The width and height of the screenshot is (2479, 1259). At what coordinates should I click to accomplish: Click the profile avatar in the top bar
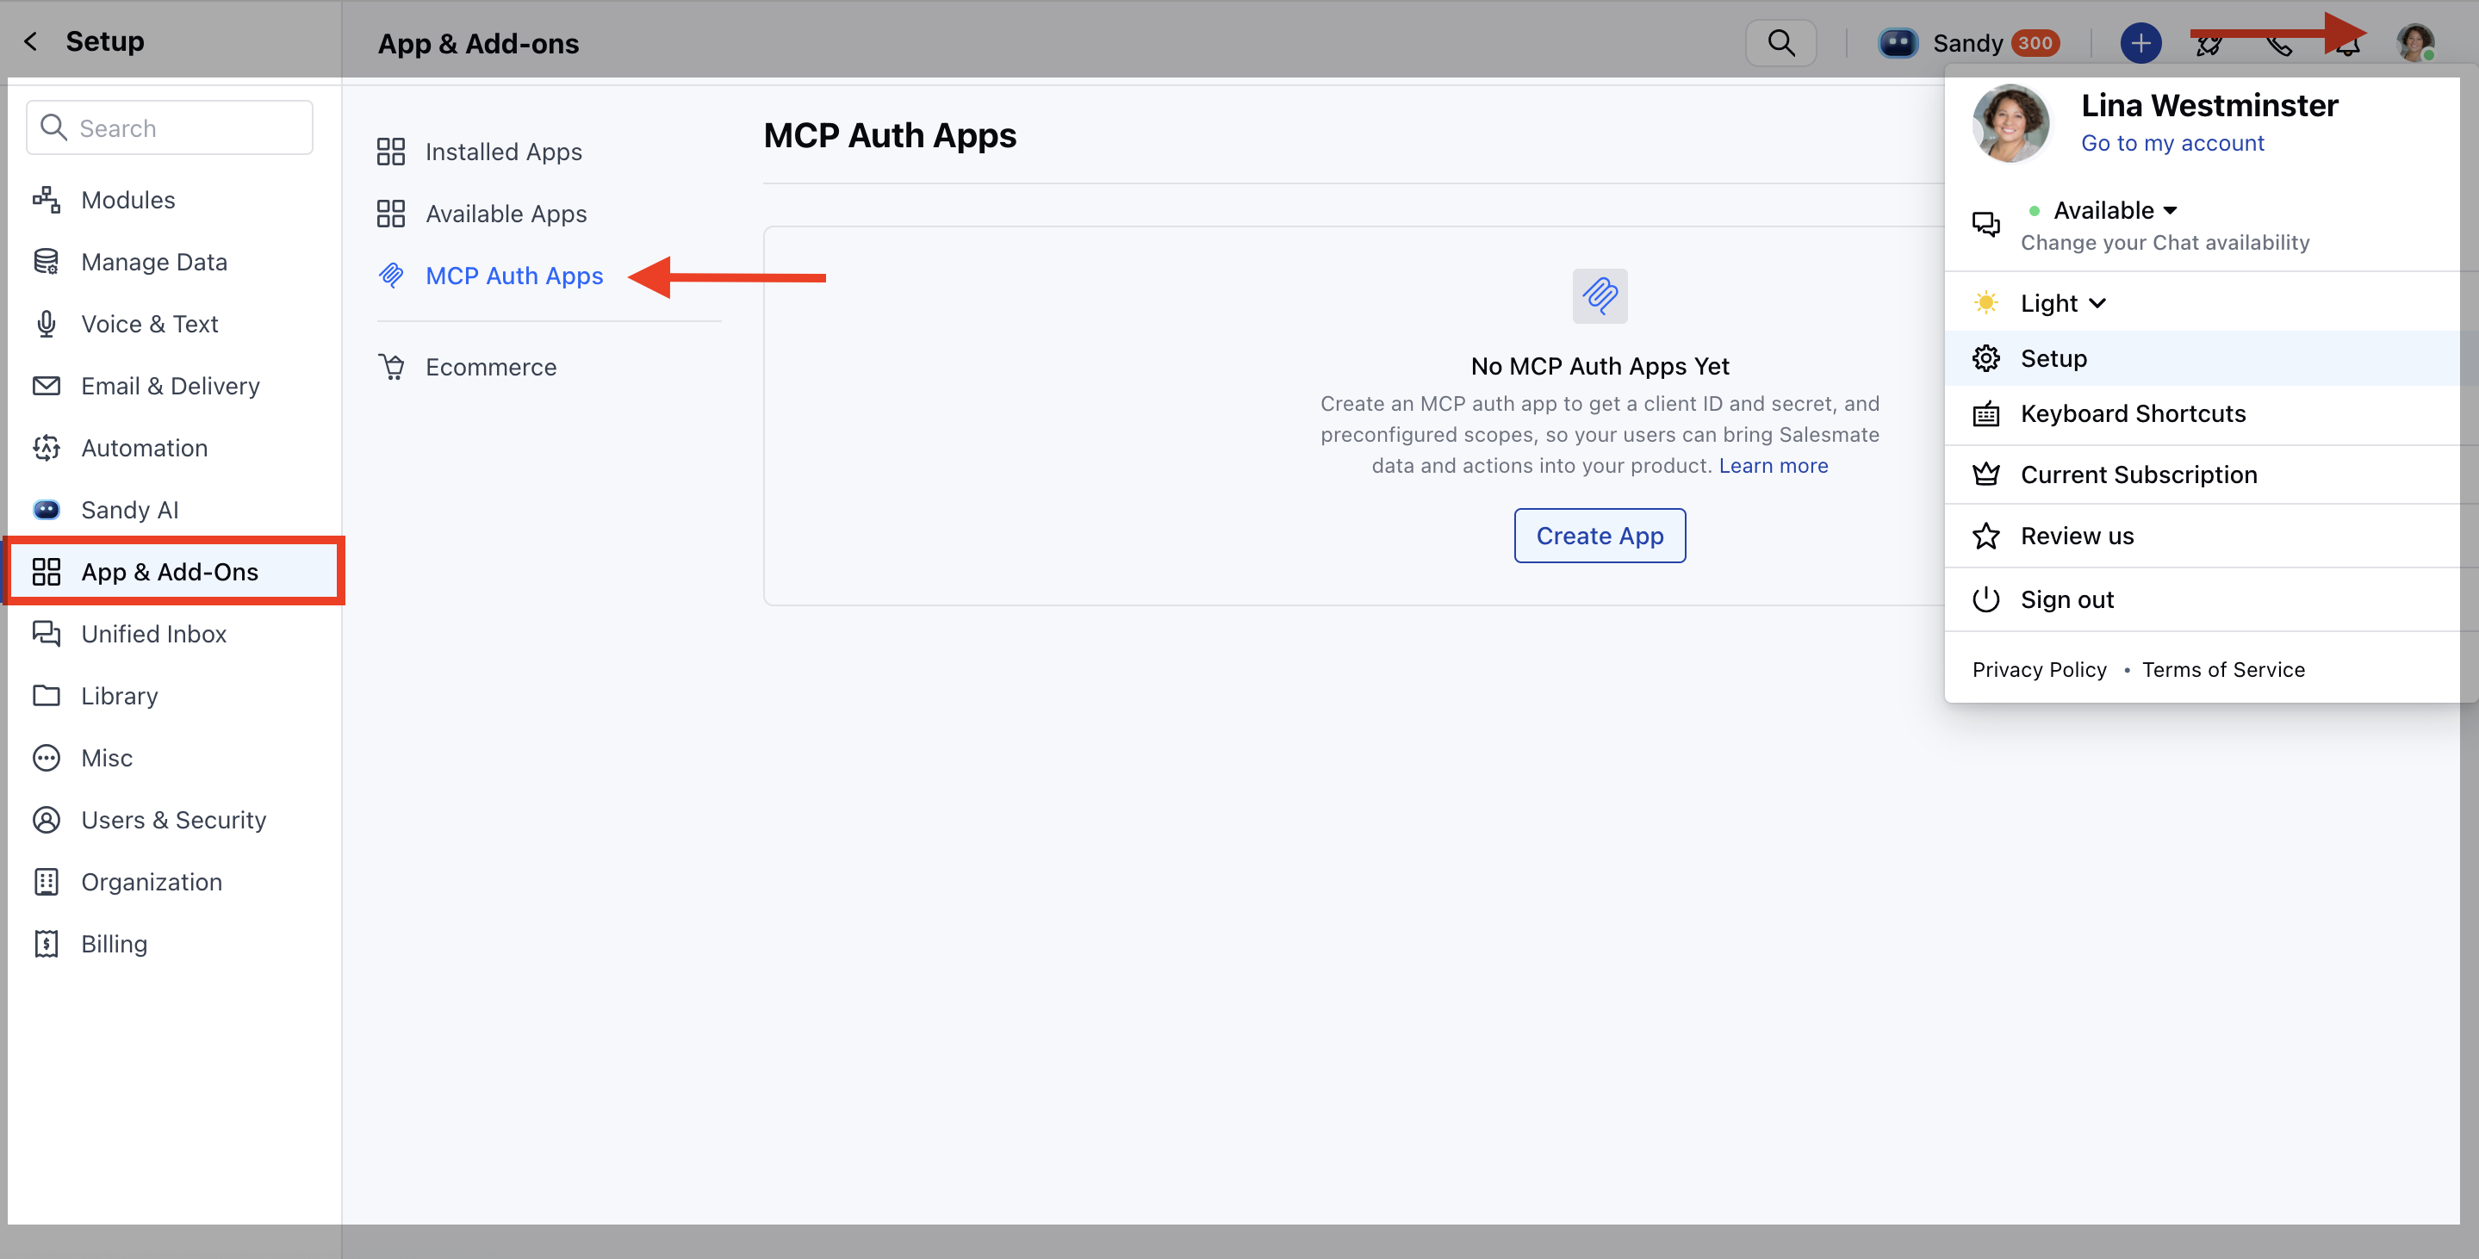2415,43
